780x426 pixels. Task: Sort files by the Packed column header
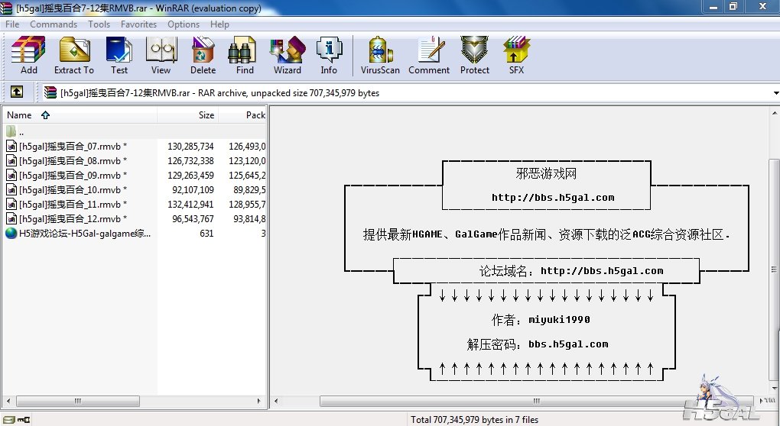pos(242,115)
